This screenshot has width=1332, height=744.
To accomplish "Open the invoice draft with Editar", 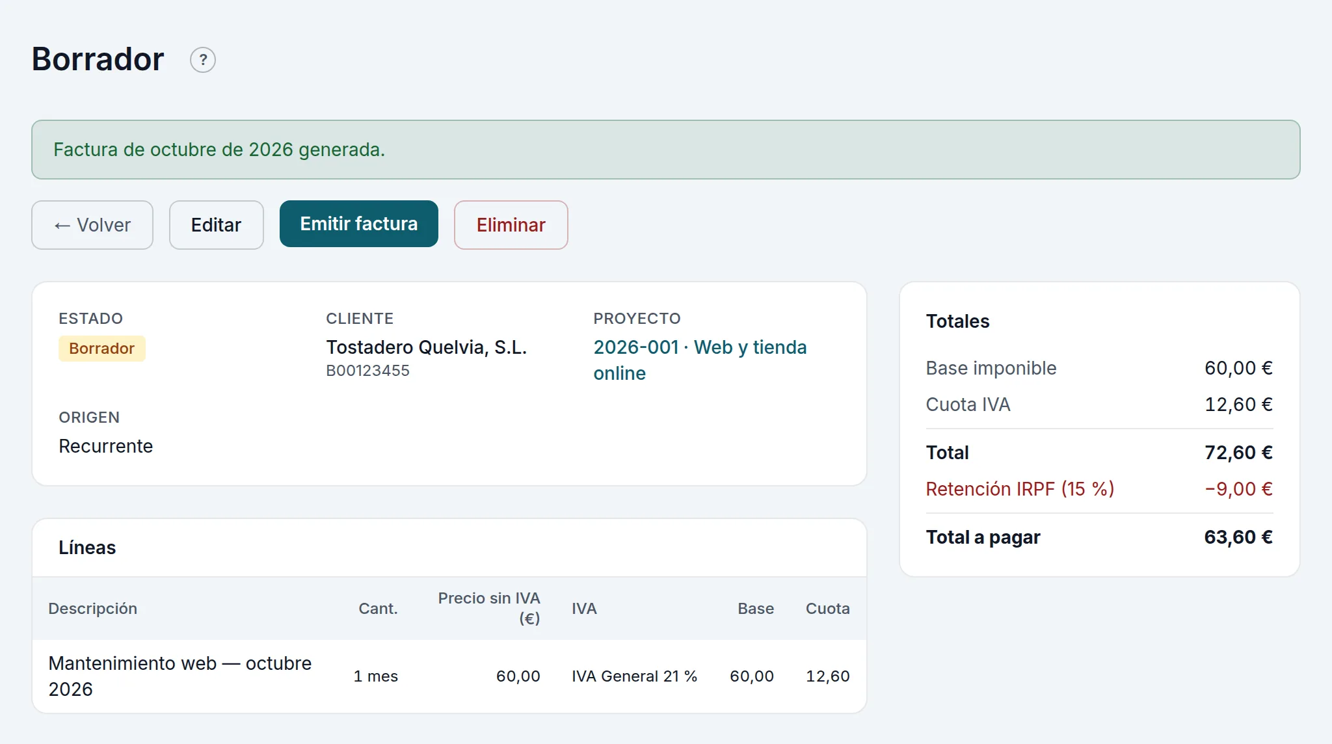I will tap(216, 225).
